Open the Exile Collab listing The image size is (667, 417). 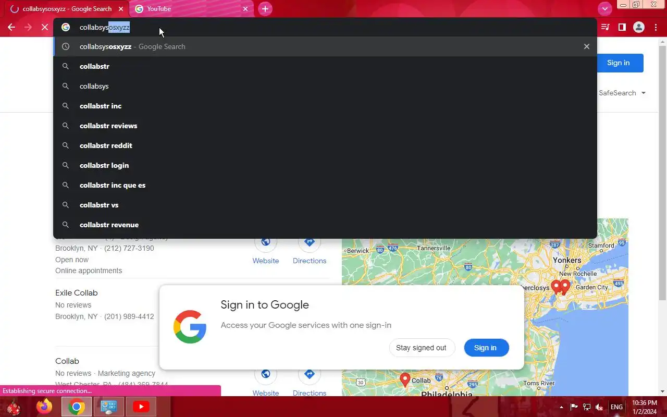pyautogui.click(x=77, y=293)
